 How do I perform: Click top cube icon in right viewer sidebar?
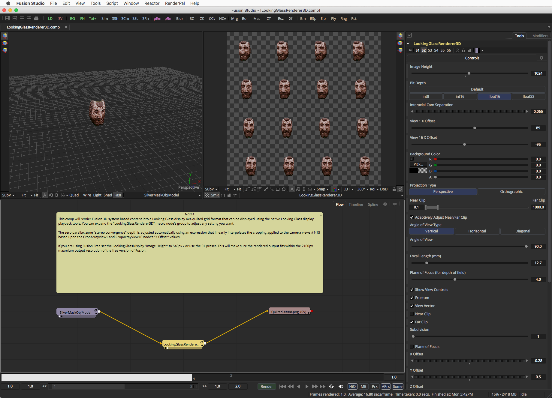(x=400, y=36)
